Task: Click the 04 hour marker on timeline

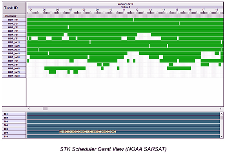Action: coord(31,10)
